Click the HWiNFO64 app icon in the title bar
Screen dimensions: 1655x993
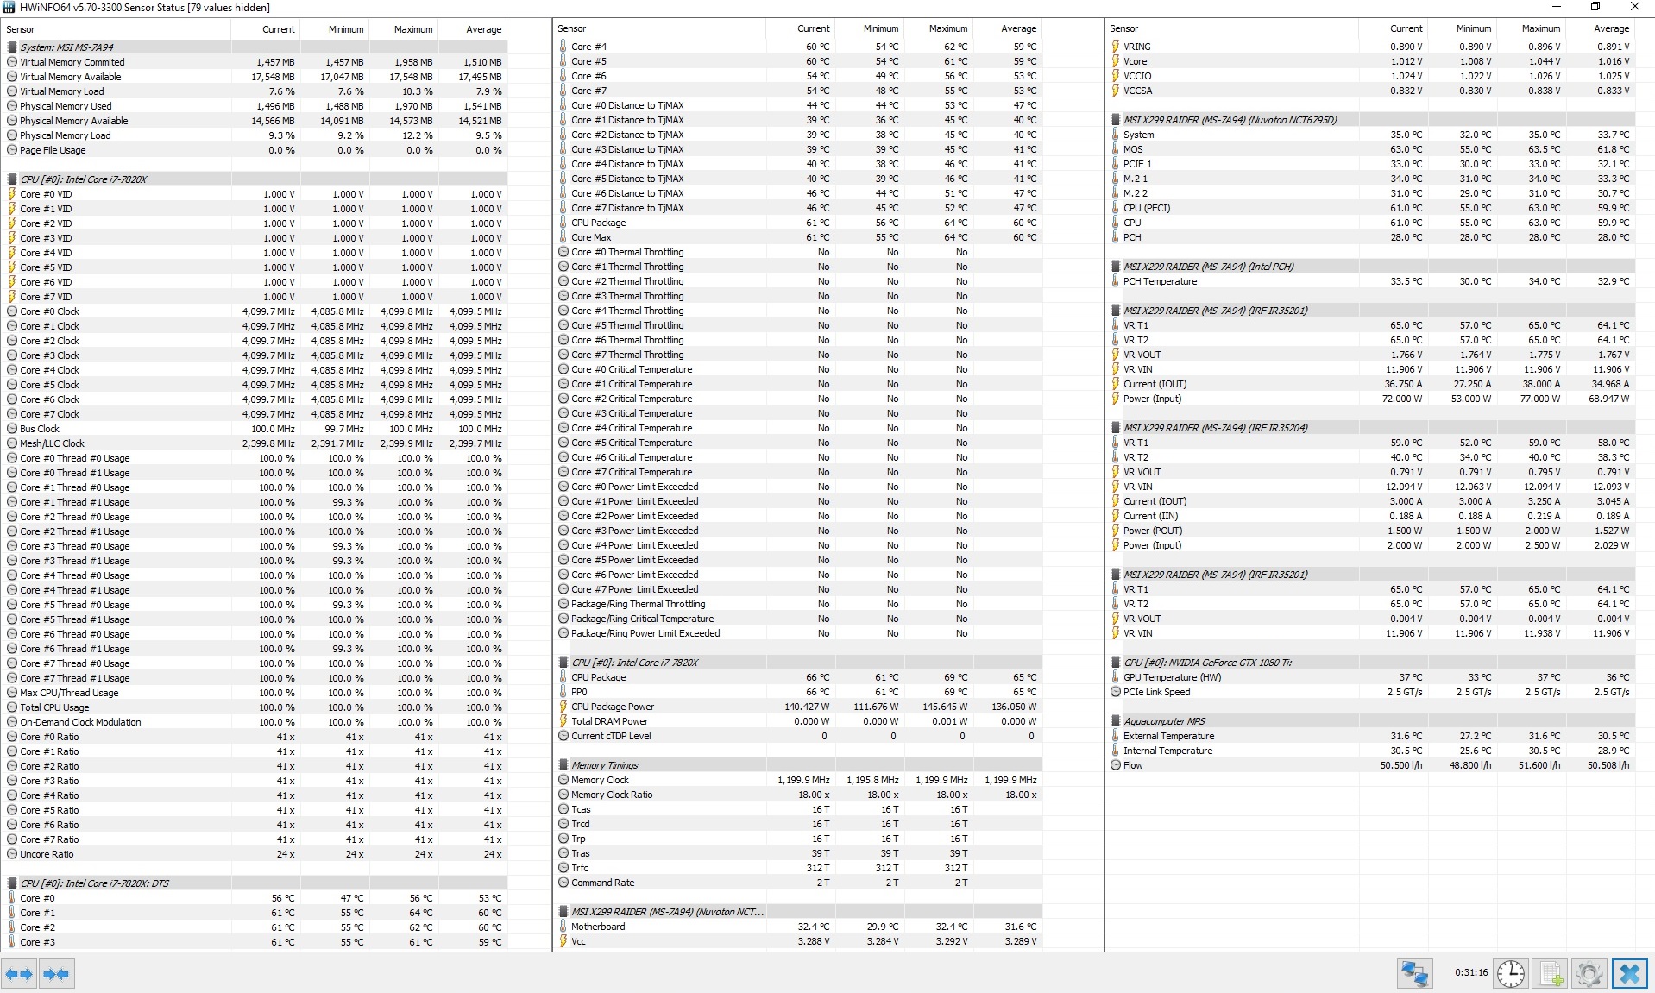pyautogui.click(x=9, y=8)
